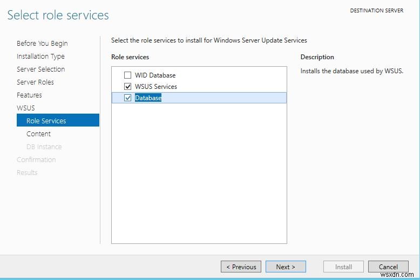The width and height of the screenshot is (420, 280).
Task: Open the Installation Type step
Action: 40,57
